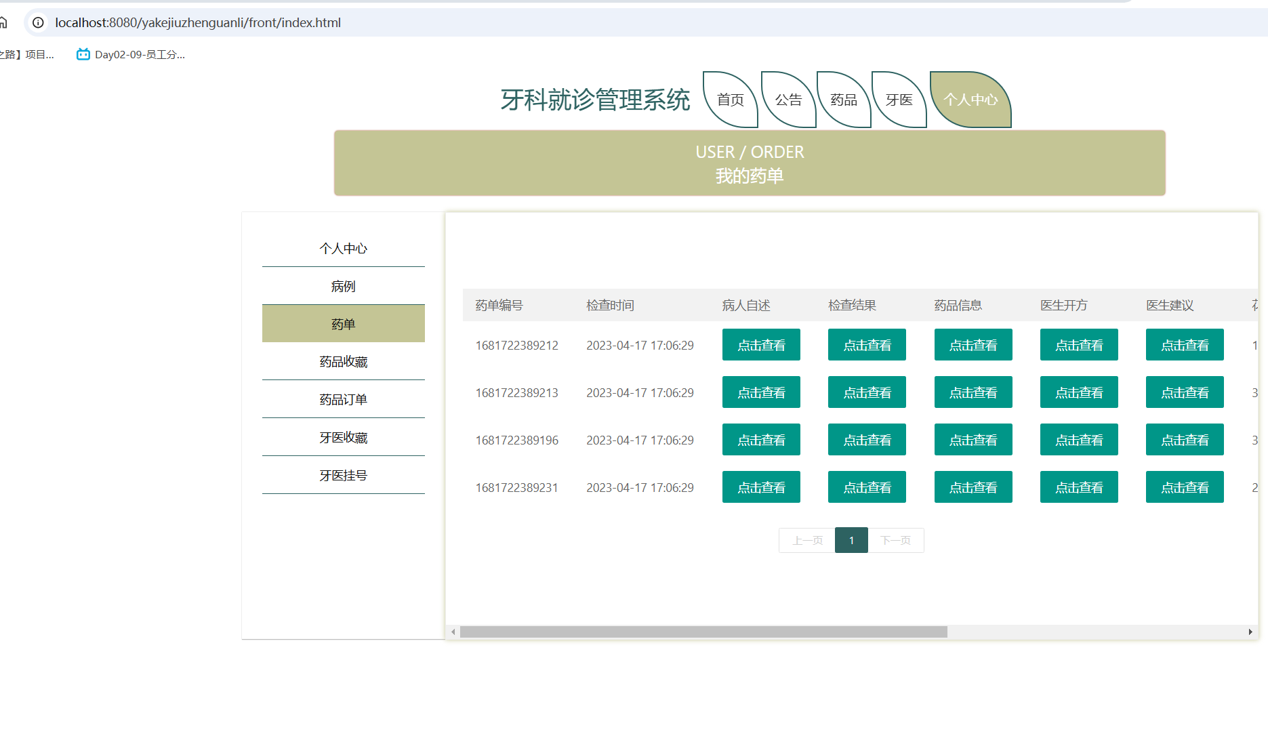Click the 我的药单 banner heading

750,176
